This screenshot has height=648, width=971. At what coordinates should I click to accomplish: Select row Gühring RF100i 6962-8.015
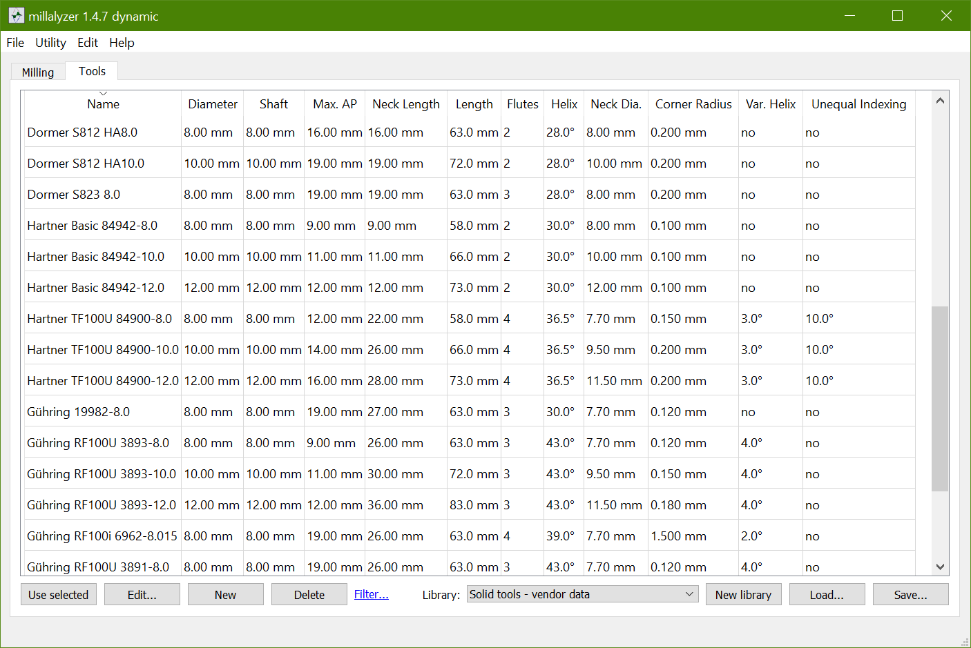point(470,536)
